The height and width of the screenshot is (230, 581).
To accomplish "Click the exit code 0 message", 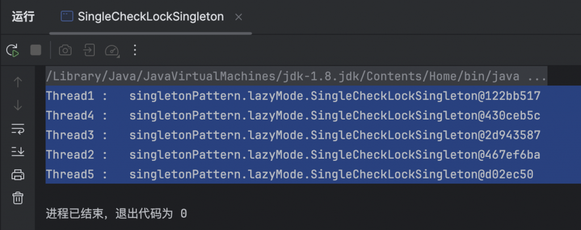I will 116,214.
